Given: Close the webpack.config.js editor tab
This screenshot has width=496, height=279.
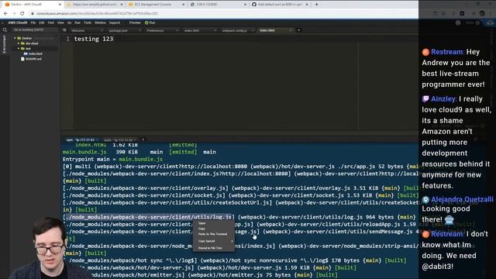Looking at the screenshot, I should pyautogui.click(x=253, y=30).
